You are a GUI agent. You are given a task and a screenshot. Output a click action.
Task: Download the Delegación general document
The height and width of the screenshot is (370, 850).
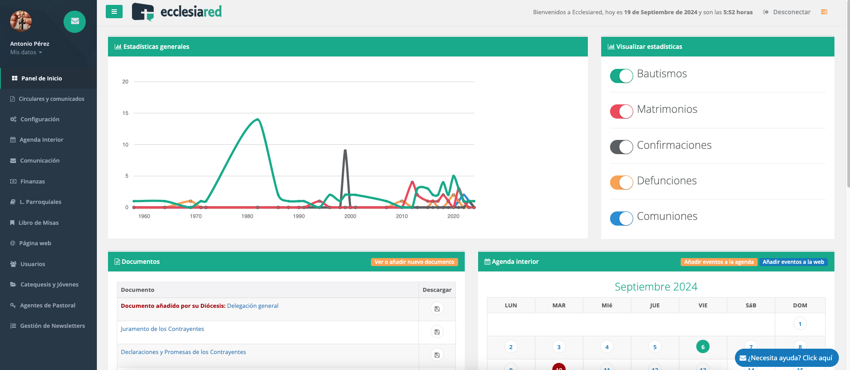click(437, 309)
